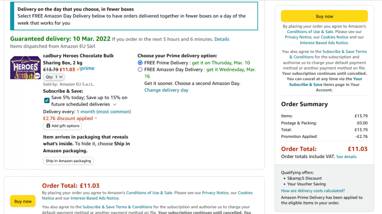This screenshot has width=382, height=214.
Task: Click the prime logo beside the price
Action: coord(86,69)
